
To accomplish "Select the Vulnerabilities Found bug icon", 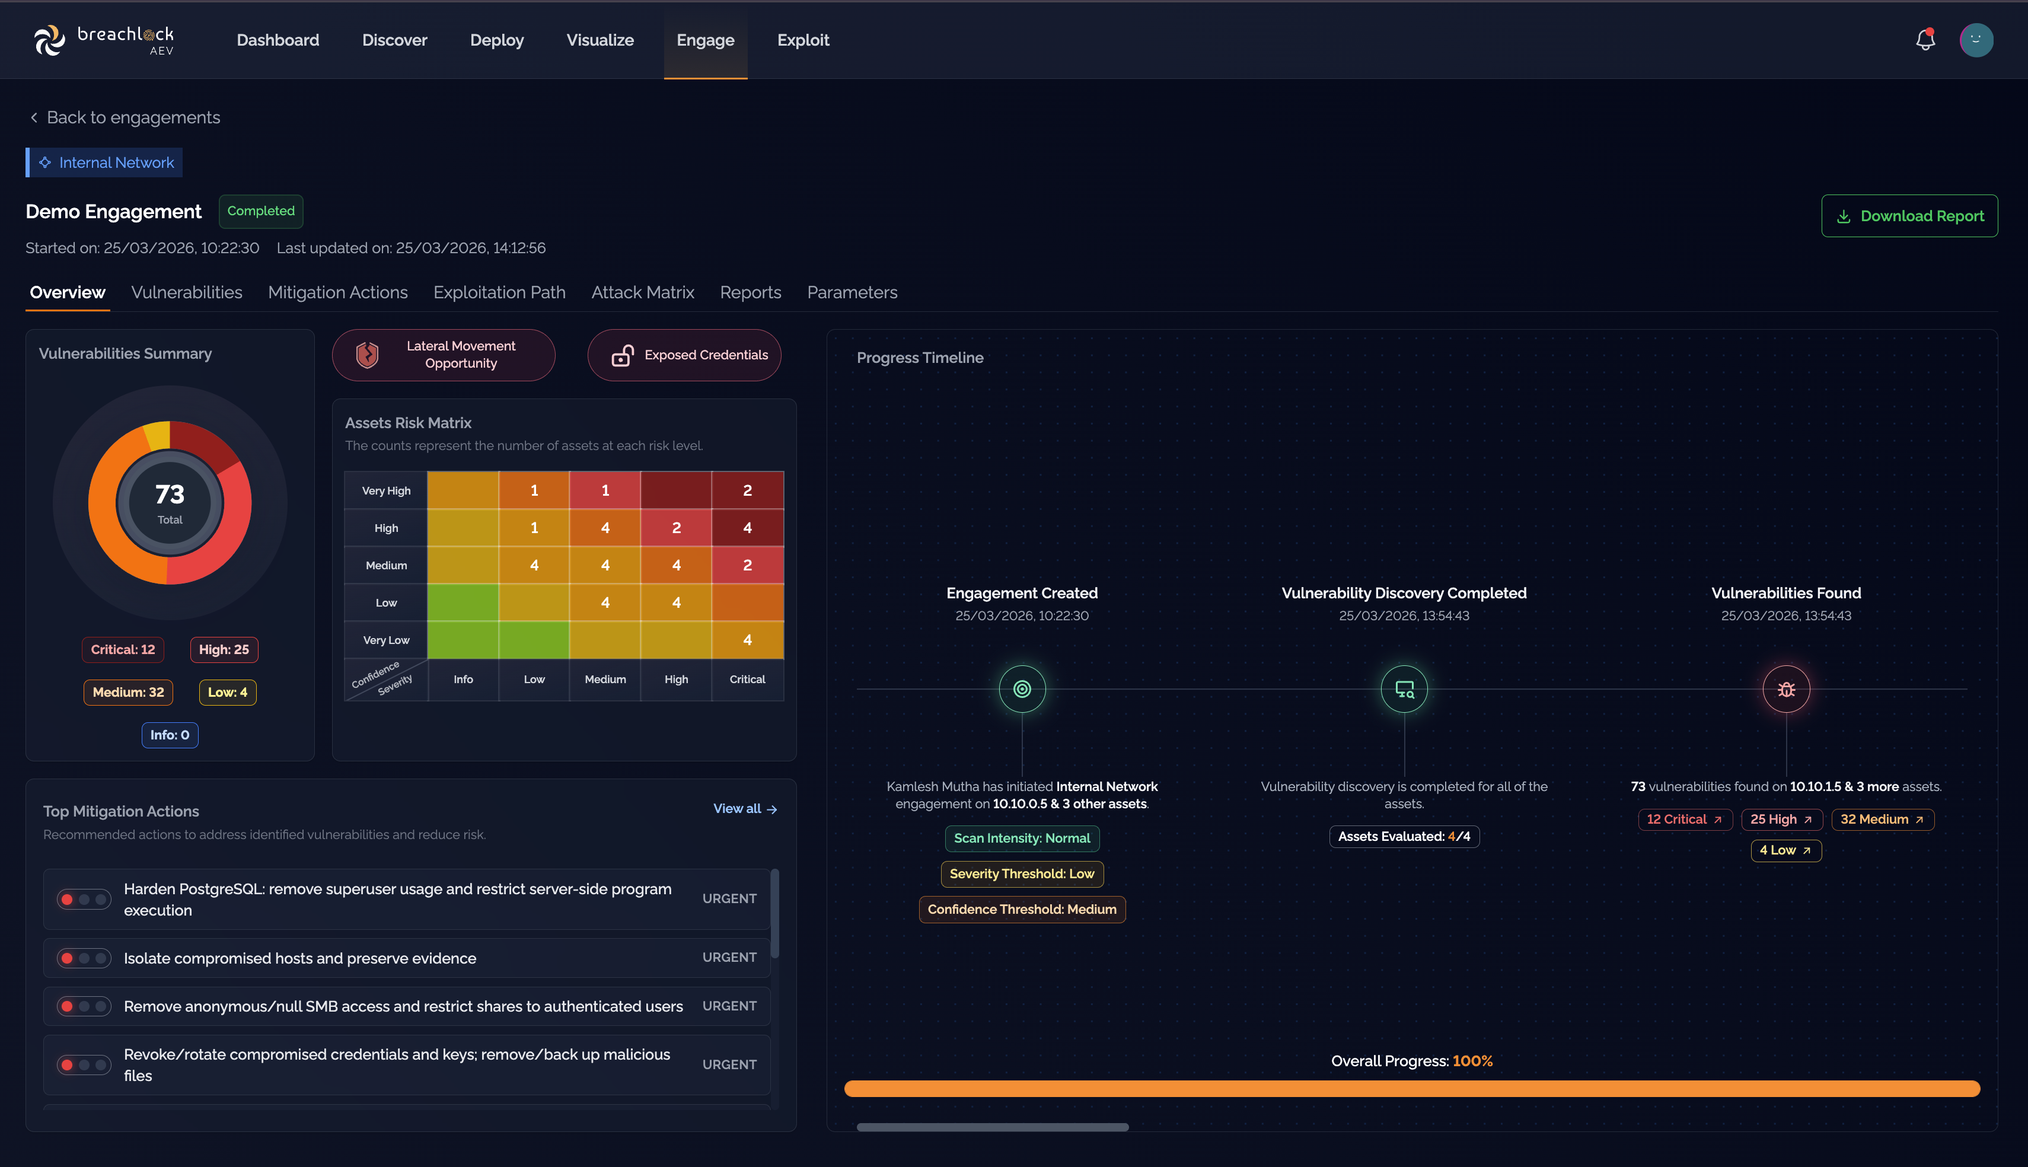I will point(1786,688).
